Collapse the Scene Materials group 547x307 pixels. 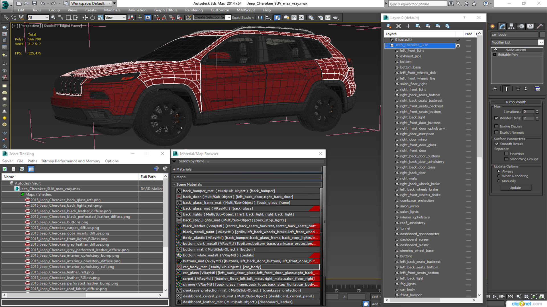pos(174,185)
